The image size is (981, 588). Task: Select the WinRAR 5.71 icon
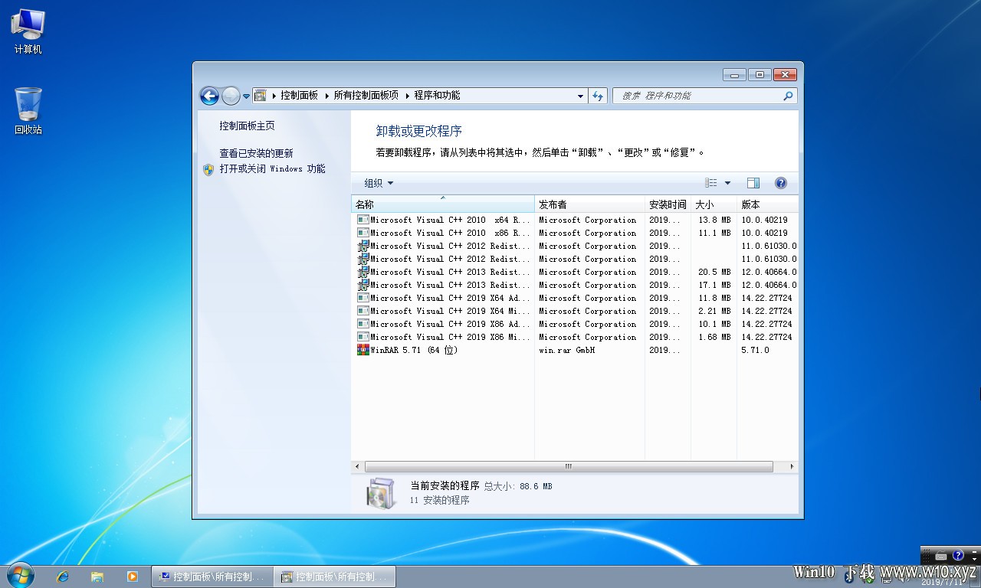coord(363,350)
